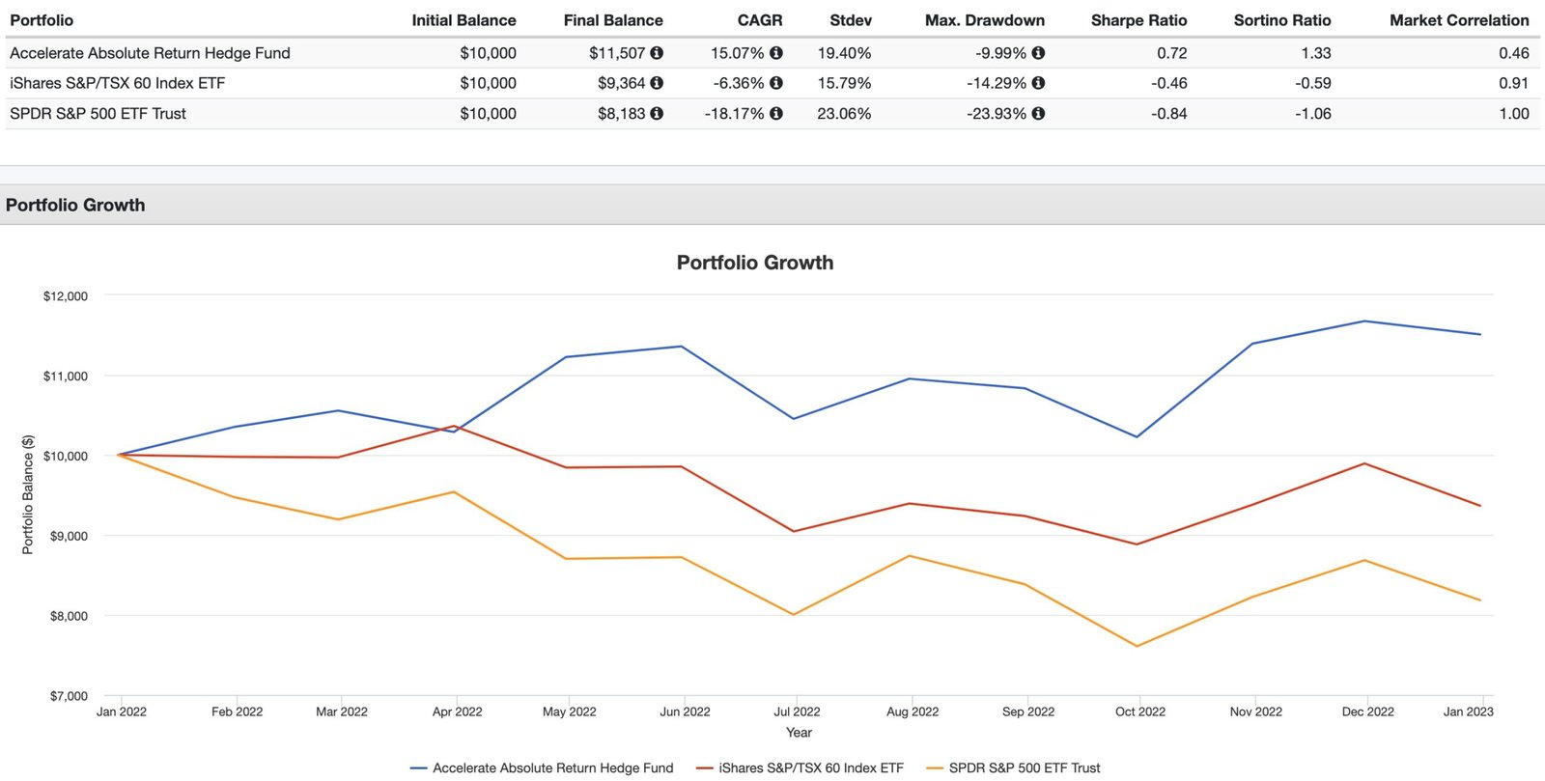This screenshot has height=781, width=1545.
Task: Click the Stdev column header
Action: pyautogui.click(x=851, y=20)
